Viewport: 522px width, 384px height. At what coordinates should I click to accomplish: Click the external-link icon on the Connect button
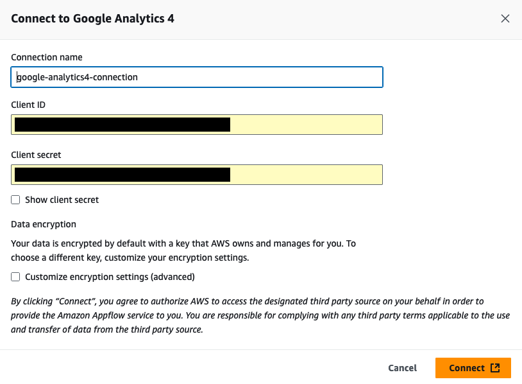point(494,367)
